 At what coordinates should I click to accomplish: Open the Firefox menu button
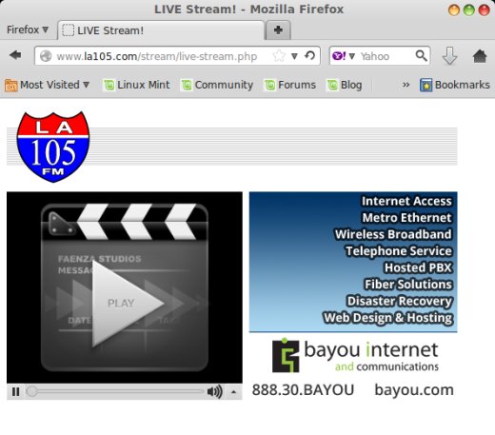(28, 30)
